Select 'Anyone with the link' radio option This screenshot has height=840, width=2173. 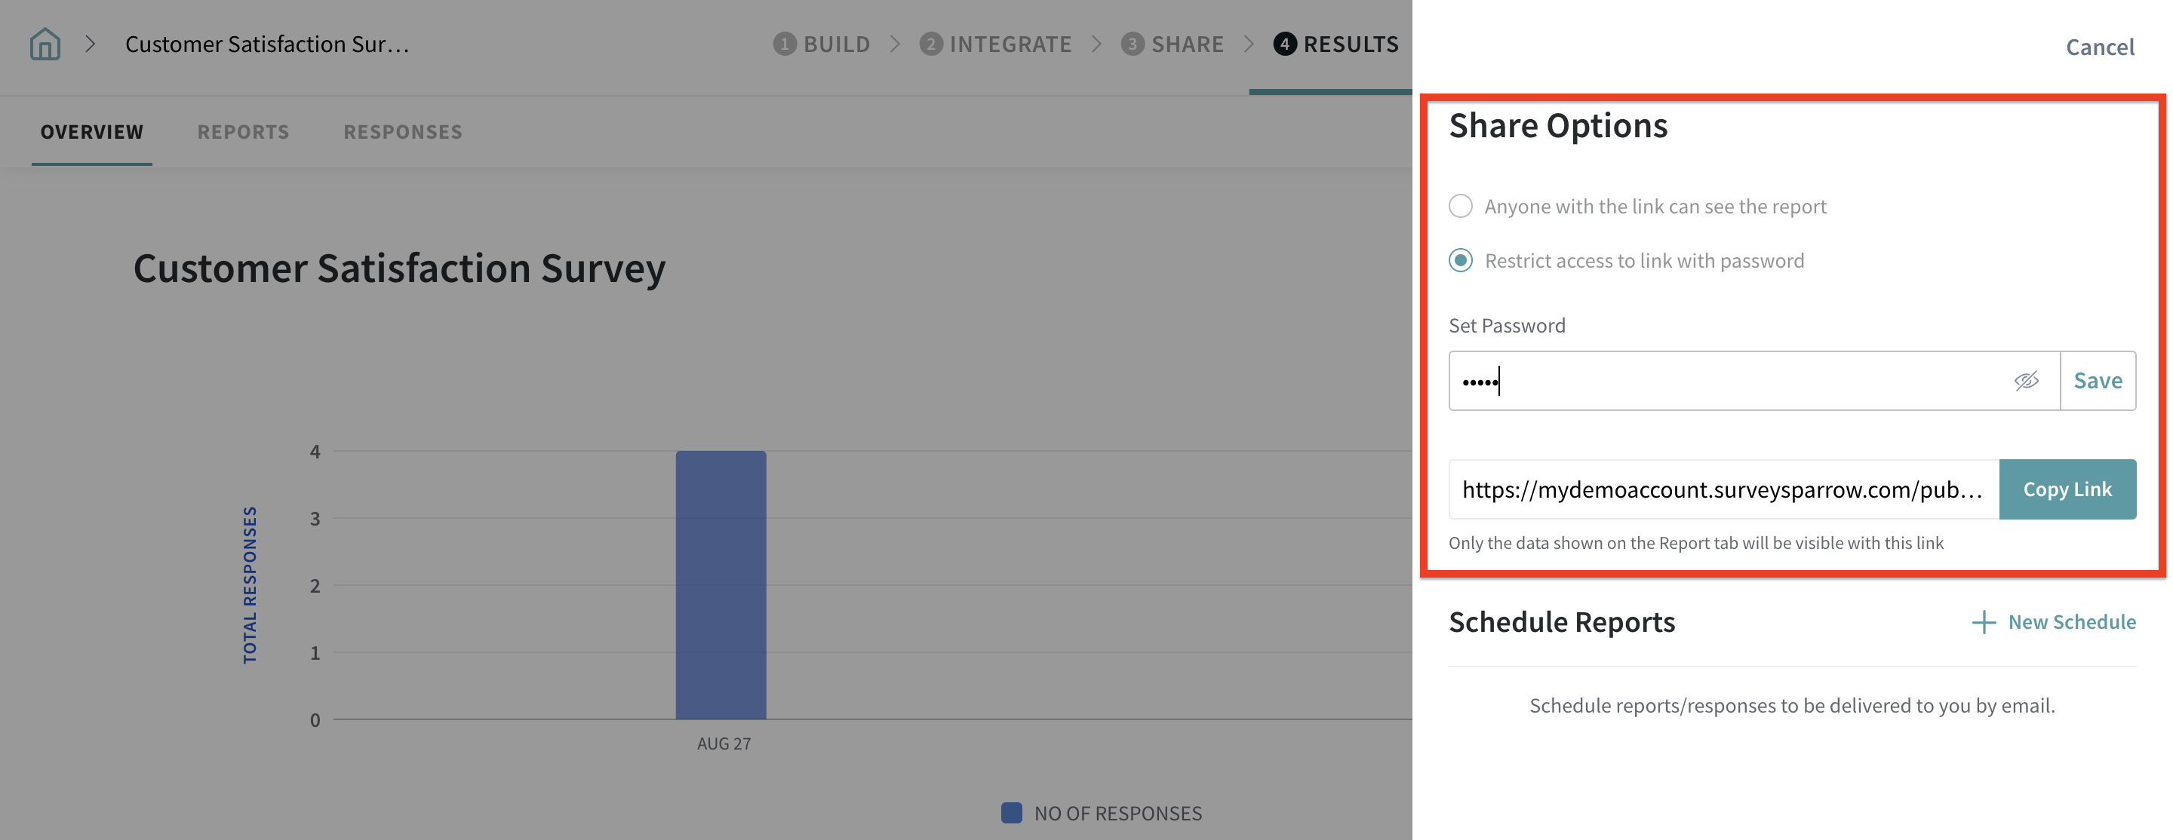1460,207
